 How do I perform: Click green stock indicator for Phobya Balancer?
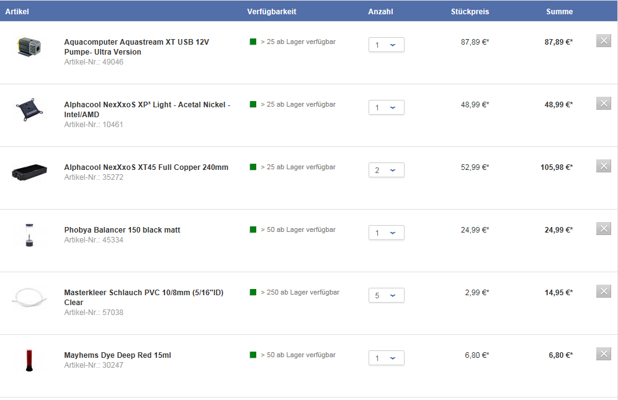click(x=253, y=229)
